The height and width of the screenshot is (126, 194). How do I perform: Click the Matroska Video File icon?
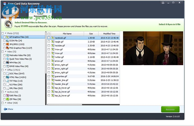point(7,55)
